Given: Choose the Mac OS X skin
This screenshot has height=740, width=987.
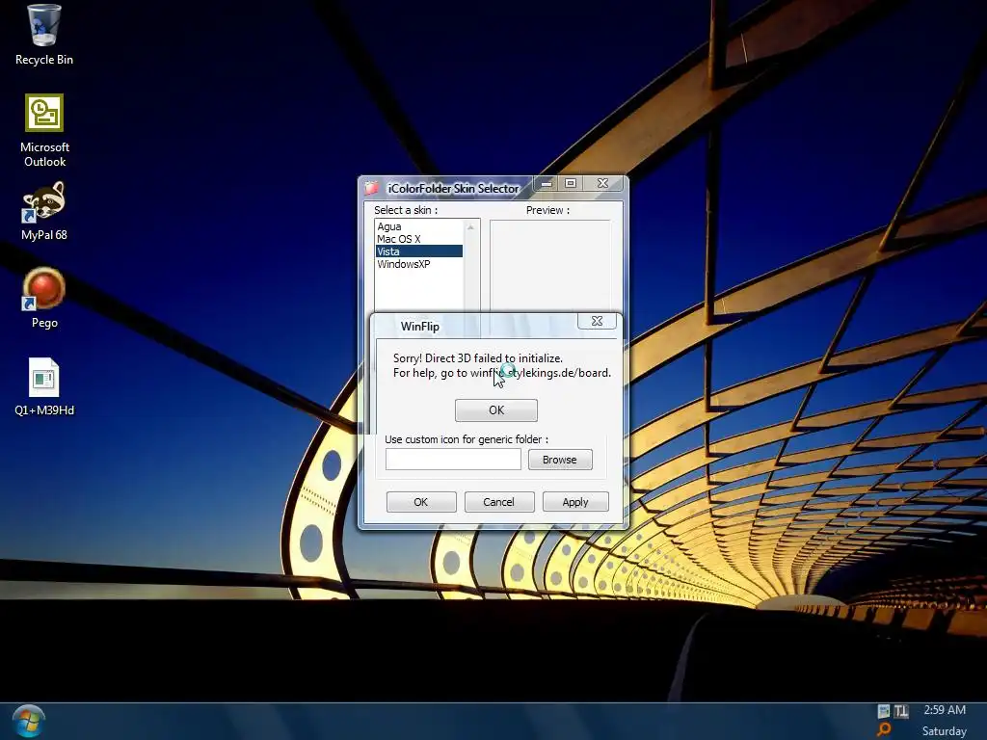Looking at the screenshot, I should 418,239.
